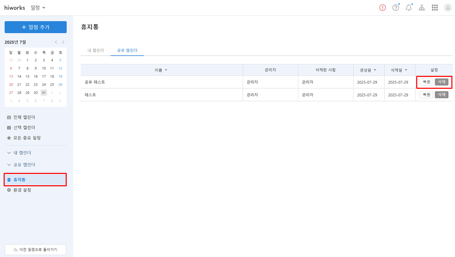Click the user profile avatar
Image resolution: width=455 pixels, height=257 pixels.
[x=448, y=8]
